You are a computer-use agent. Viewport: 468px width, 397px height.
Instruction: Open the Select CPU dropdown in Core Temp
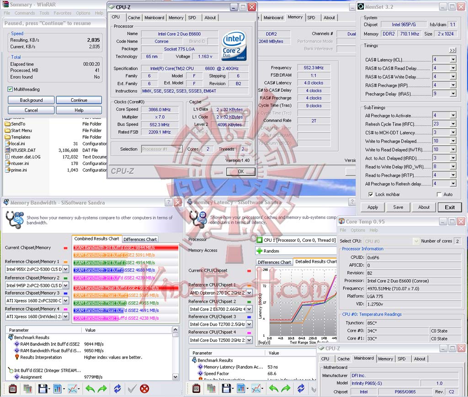tap(416, 241)
